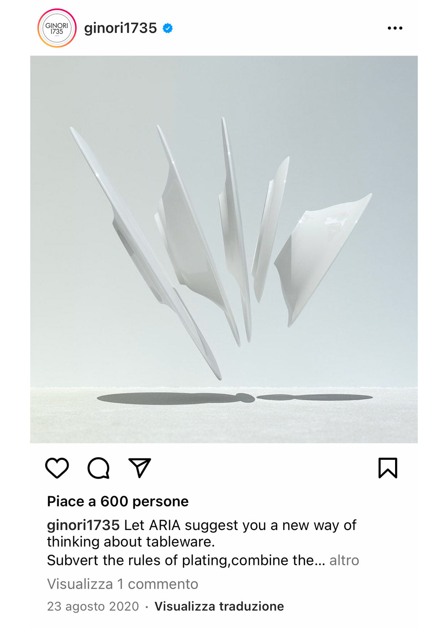
Task: Save the post with the bookmark icon
Action: point(388,468)
